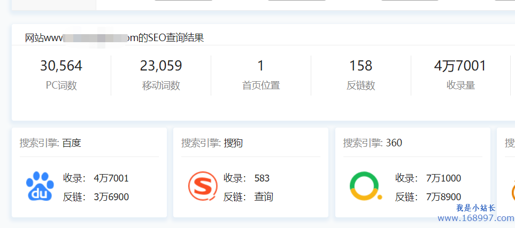Open 360 收录 value 7万1000
Screen dimensions: 515x228
[x=443, y=178]
